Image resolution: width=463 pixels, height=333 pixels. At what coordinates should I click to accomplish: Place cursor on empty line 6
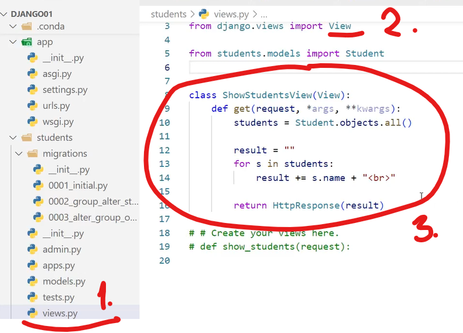(x=293, y=68)
